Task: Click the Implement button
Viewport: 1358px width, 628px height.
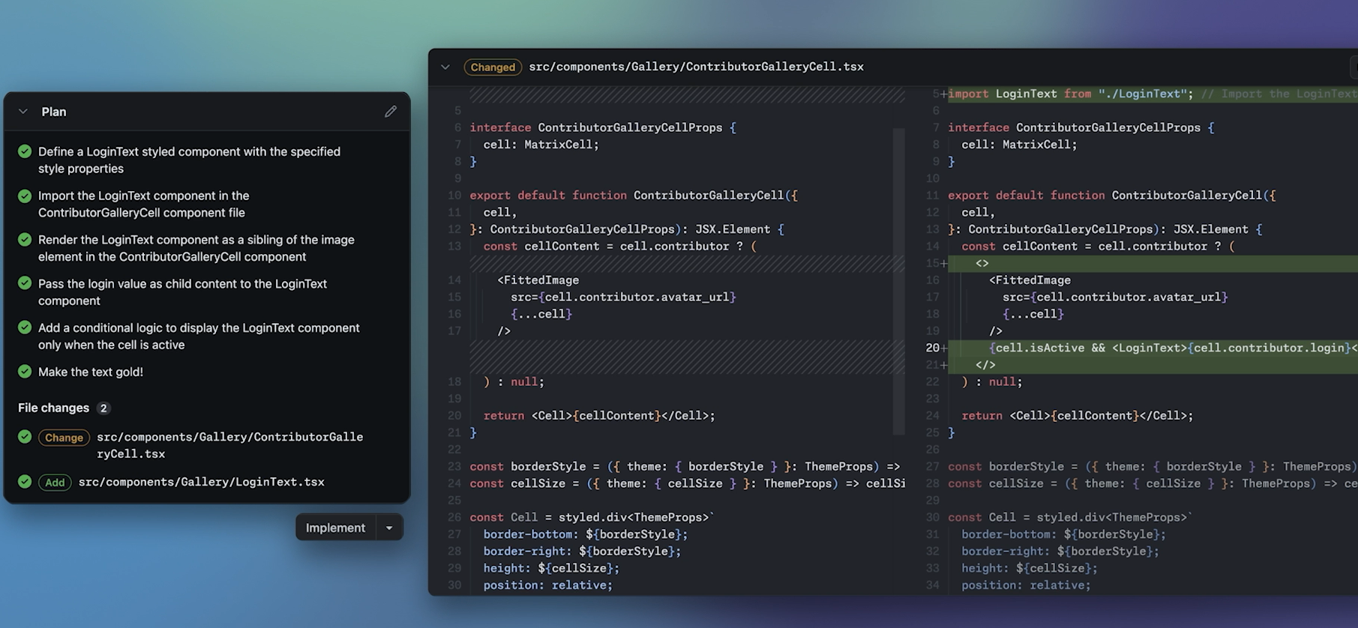Action: [335, 528]
